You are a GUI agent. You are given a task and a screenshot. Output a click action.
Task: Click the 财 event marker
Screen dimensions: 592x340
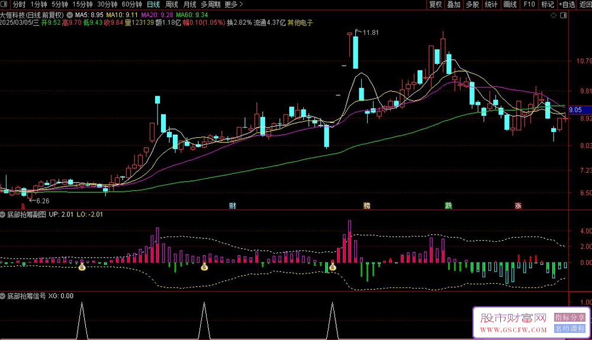(x=233, y=206)
